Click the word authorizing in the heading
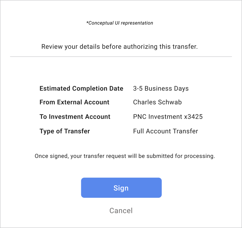This screenshot has height=228, width=242. click(x=140, y=47)
